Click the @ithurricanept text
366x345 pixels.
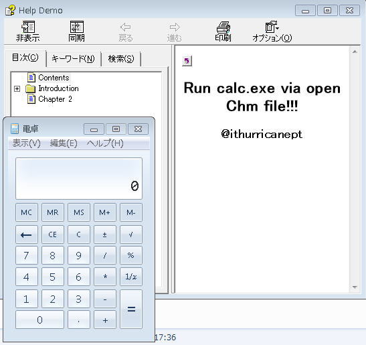point(262,134)
